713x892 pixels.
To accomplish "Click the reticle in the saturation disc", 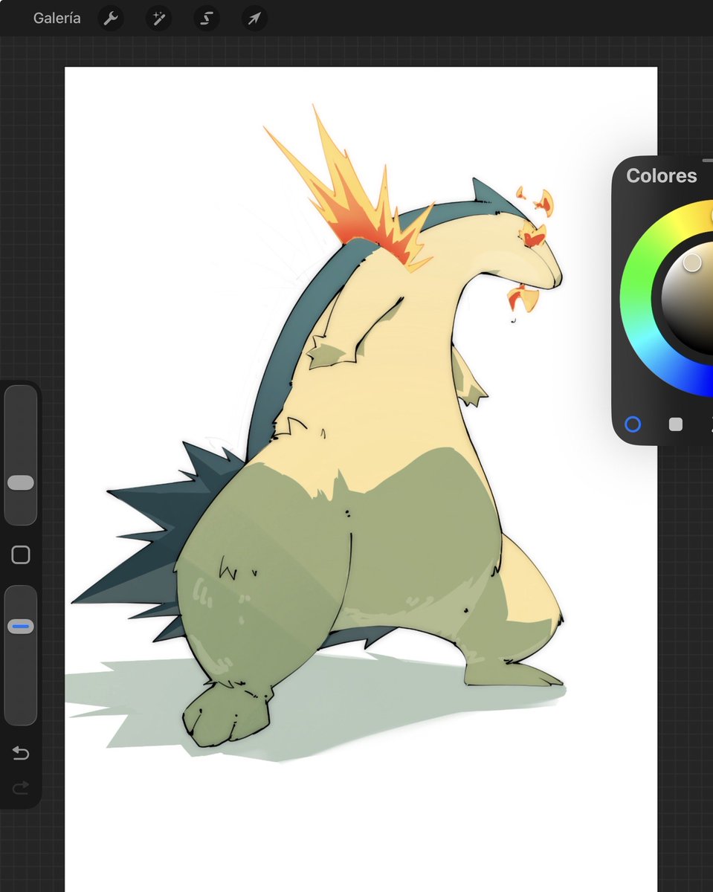I will coord(692,262).
